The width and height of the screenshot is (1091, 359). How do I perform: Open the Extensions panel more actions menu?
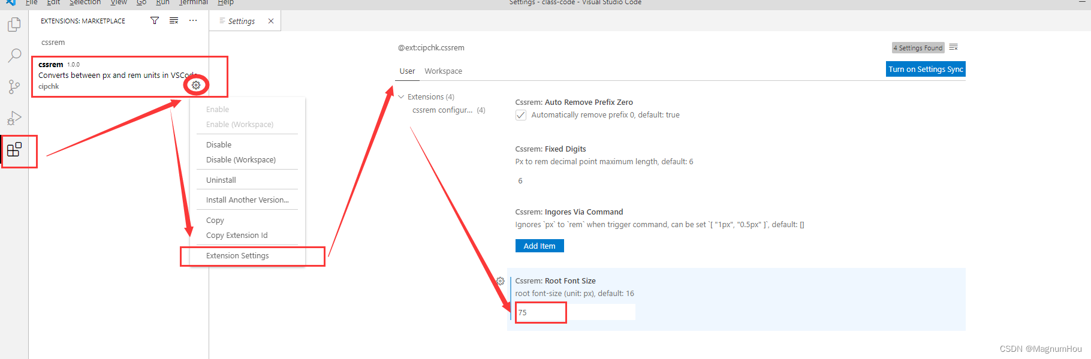193,20
